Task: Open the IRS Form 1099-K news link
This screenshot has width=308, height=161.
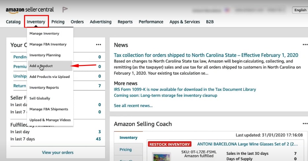Action: (x=185, y=89)
